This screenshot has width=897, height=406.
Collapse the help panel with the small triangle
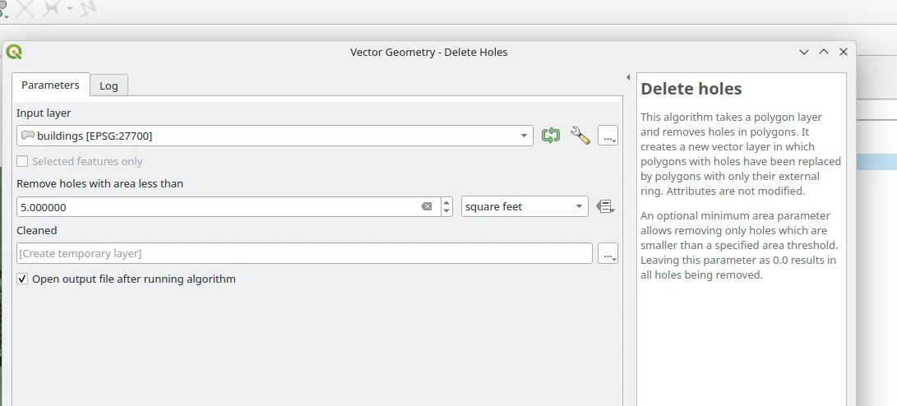(628, 78)
